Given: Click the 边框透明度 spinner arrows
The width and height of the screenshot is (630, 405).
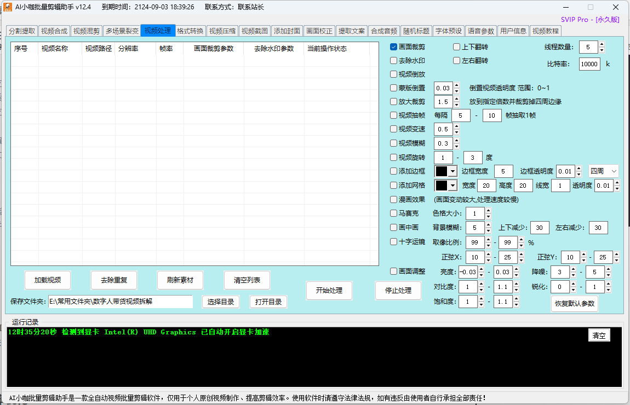Looking at the screenshot, I should 579,171.
